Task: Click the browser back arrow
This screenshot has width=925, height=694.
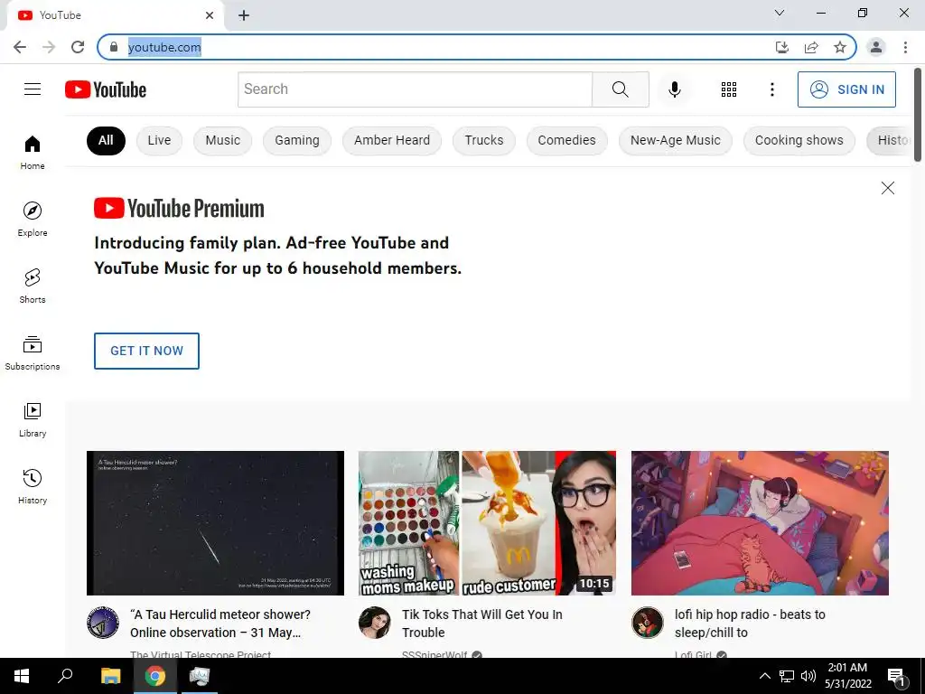Action: 20,47
